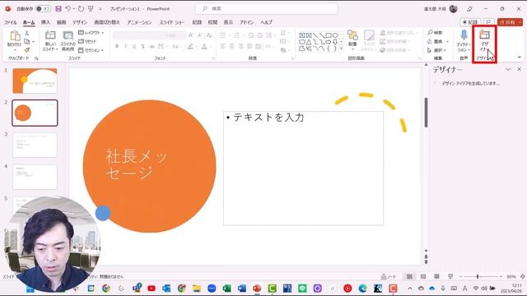Toggle bold formatting
Viewport: 527px width, 296px height.
click(x=117, y=46)
